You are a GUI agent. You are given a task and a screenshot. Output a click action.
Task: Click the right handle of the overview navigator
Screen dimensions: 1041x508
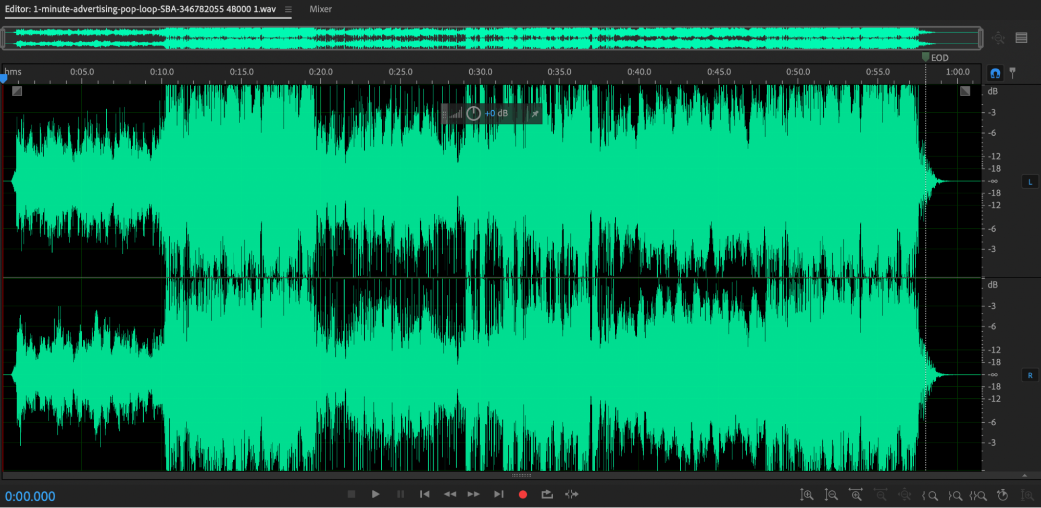tap(981, 38)
